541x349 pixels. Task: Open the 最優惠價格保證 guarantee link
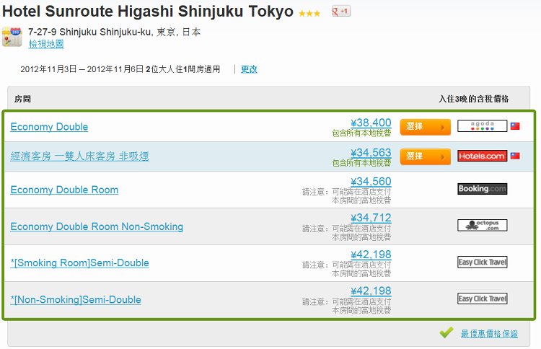pos(489,333)
